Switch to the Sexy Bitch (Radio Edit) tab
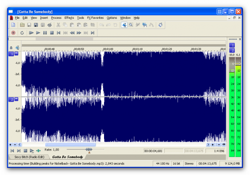The width and height of the screenshot is (250, 175). [x=29, y=157]
